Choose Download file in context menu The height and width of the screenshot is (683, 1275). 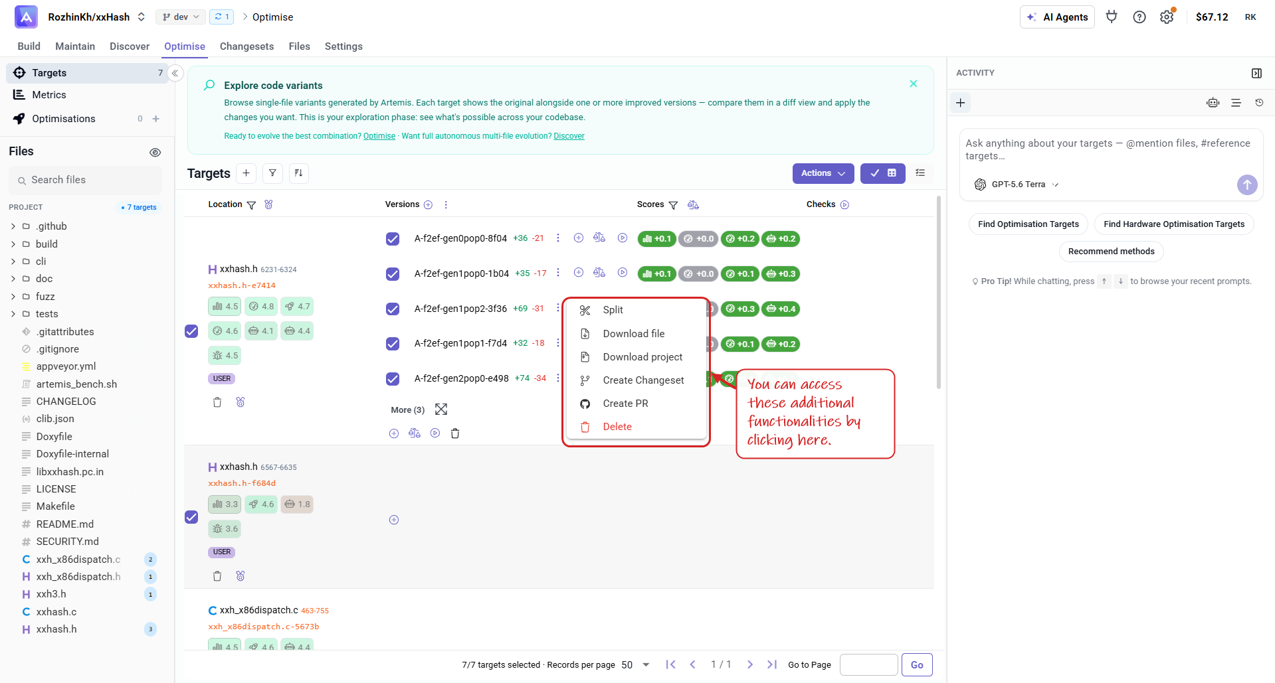[x=635, y=334]
